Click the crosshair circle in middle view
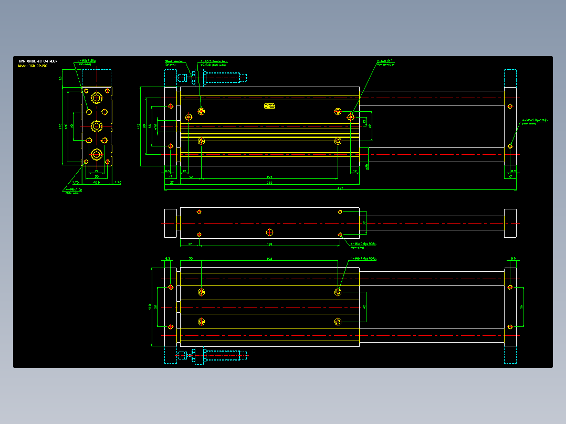Screen dimensions: 566x424 (269, 232)
